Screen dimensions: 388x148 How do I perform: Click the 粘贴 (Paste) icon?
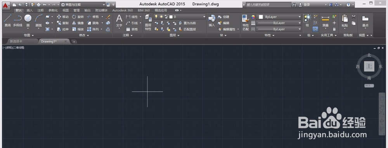(x=345, y=21)
